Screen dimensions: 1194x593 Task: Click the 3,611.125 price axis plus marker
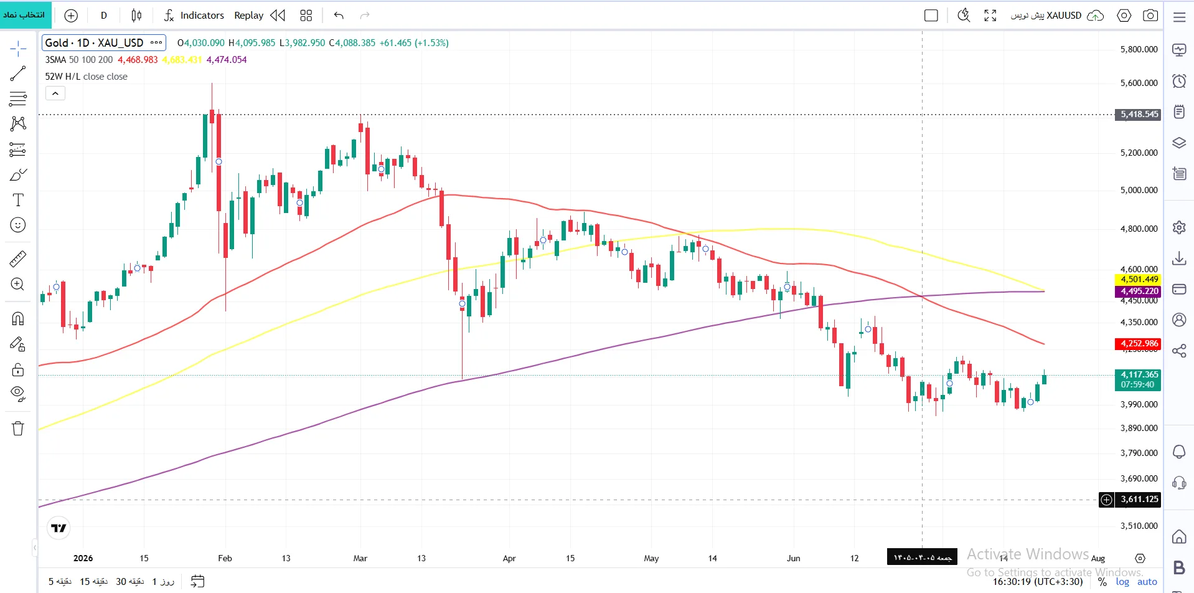[x=1106, y=500]
